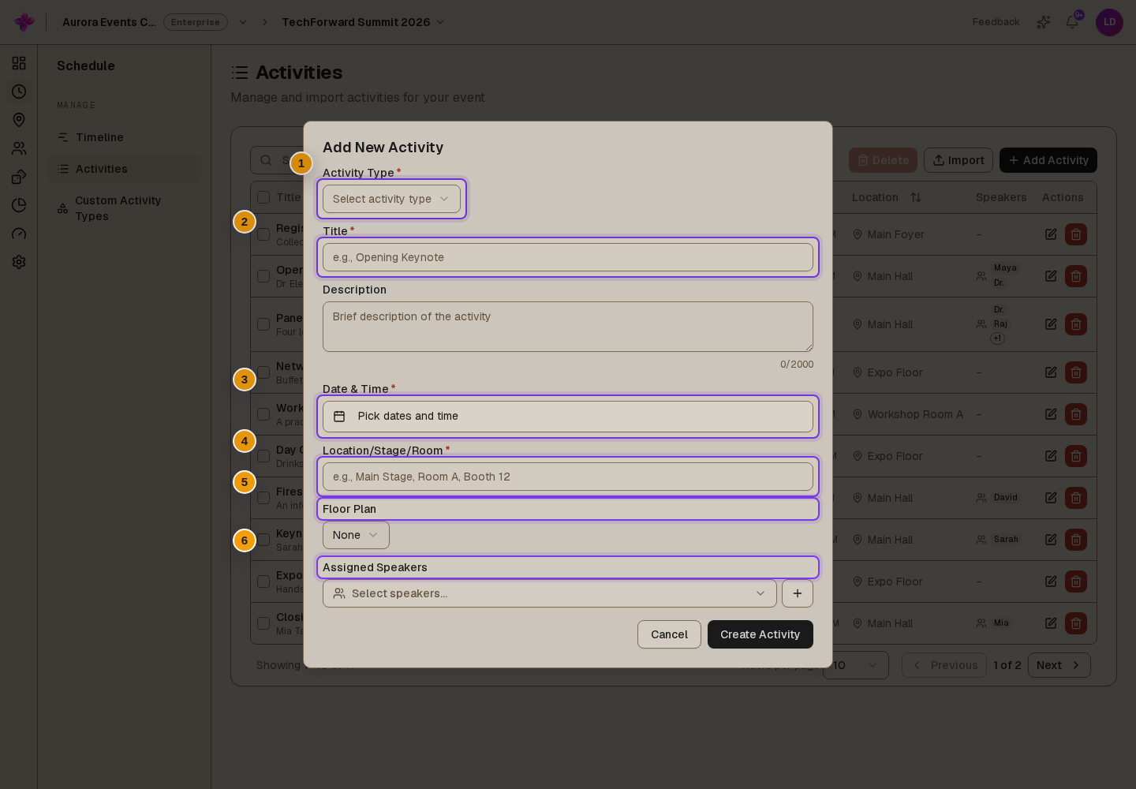Go to Next page of activities

point(1059,665)
